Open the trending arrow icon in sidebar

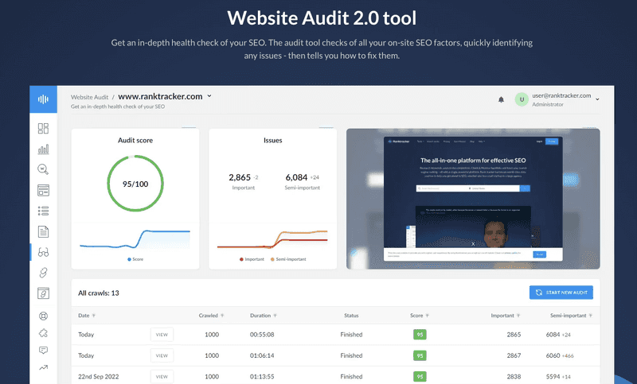[43, 367]
